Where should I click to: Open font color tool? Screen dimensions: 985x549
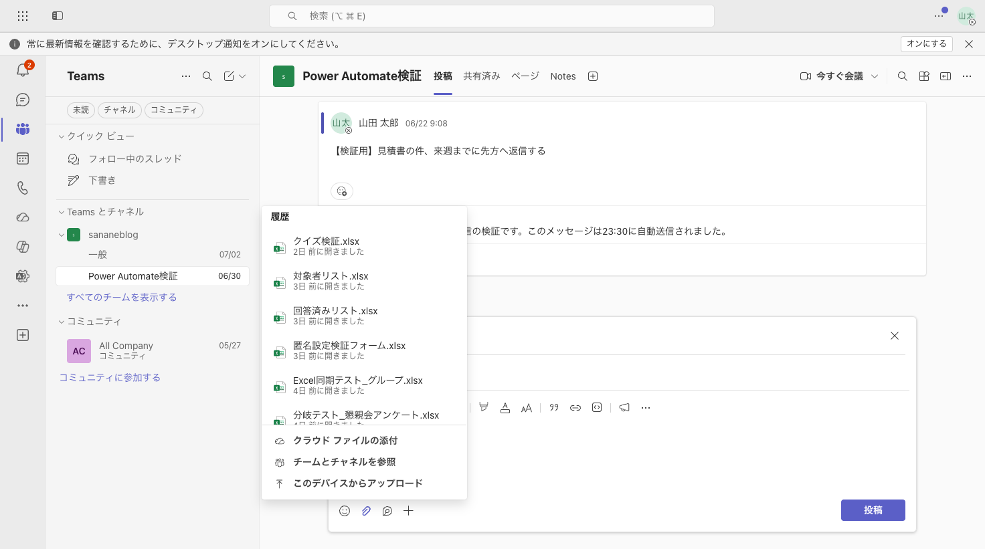click(505, 408)
